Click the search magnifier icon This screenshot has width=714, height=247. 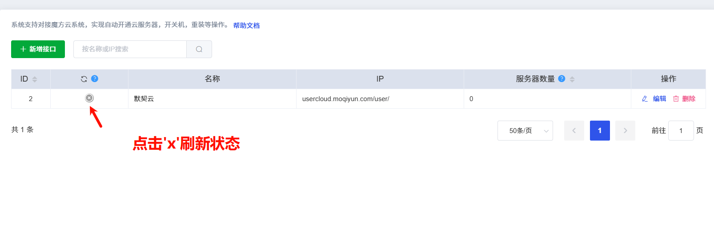pyautogui.click(x=199, y=49)
